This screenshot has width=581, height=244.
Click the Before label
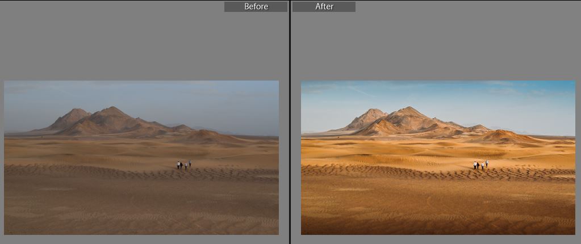click(256, 7)
